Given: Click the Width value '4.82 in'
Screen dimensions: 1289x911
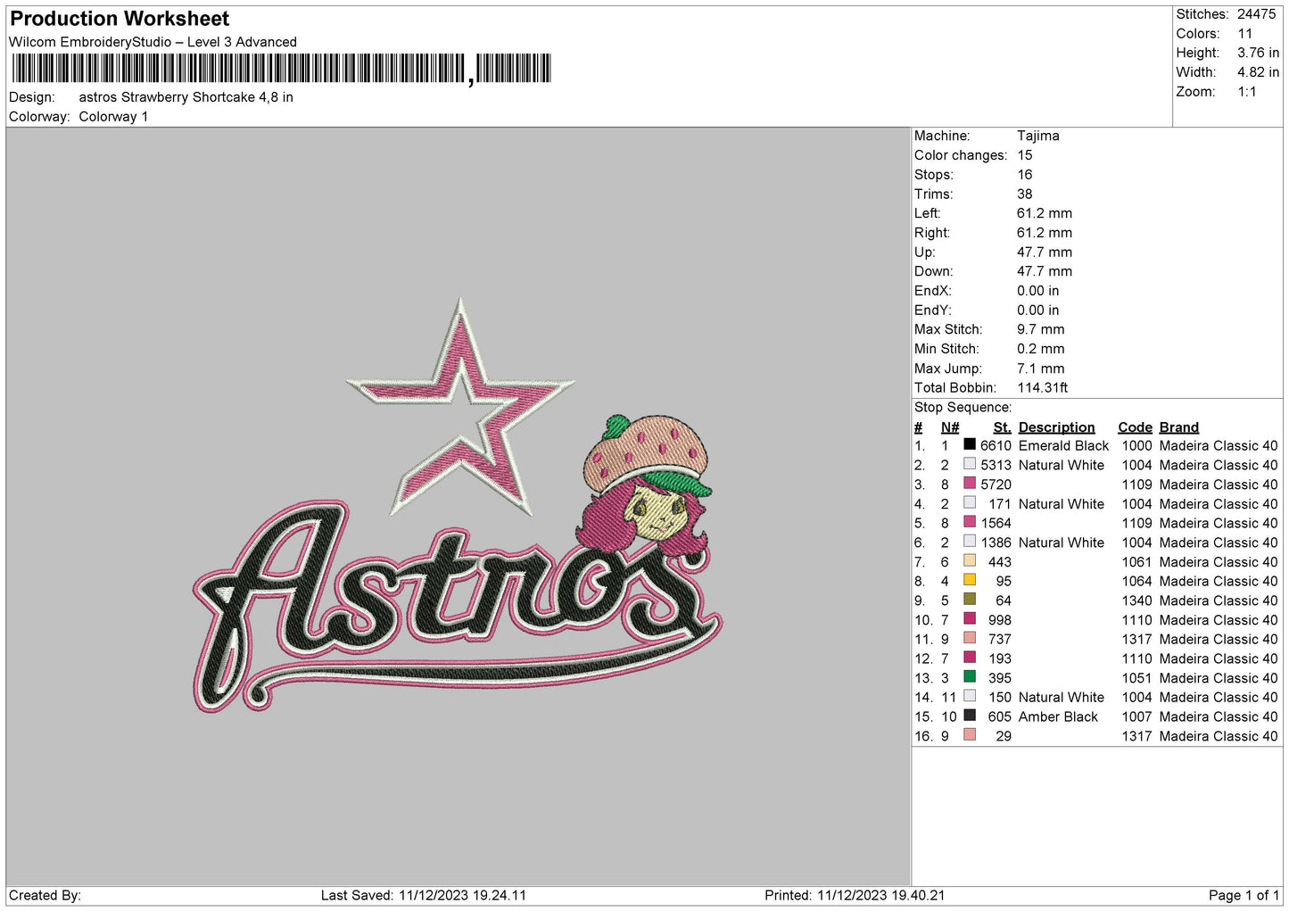Looking at the screenshot, I should [1258, 72].
